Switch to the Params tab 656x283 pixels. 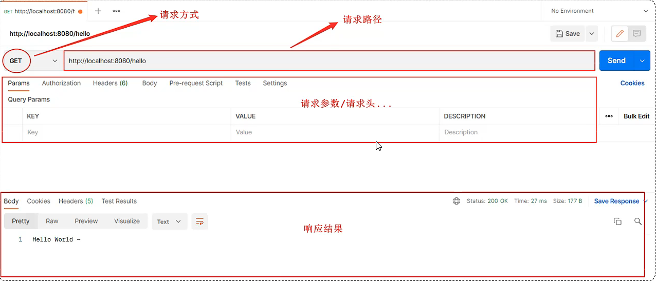[x=19, y=83]
